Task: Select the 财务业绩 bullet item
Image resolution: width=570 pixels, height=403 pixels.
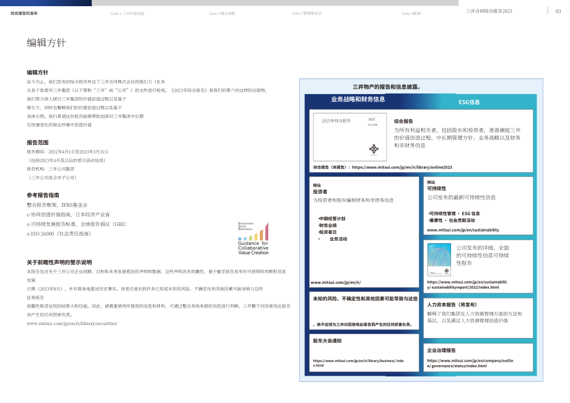Action: (328, 225)
